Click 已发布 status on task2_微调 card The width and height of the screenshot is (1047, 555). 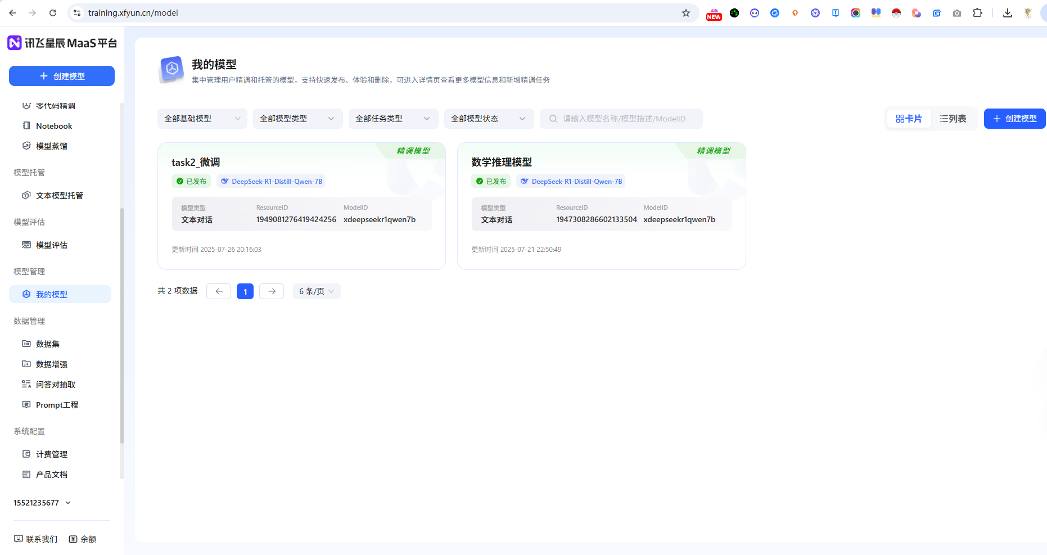click(191, 181)
